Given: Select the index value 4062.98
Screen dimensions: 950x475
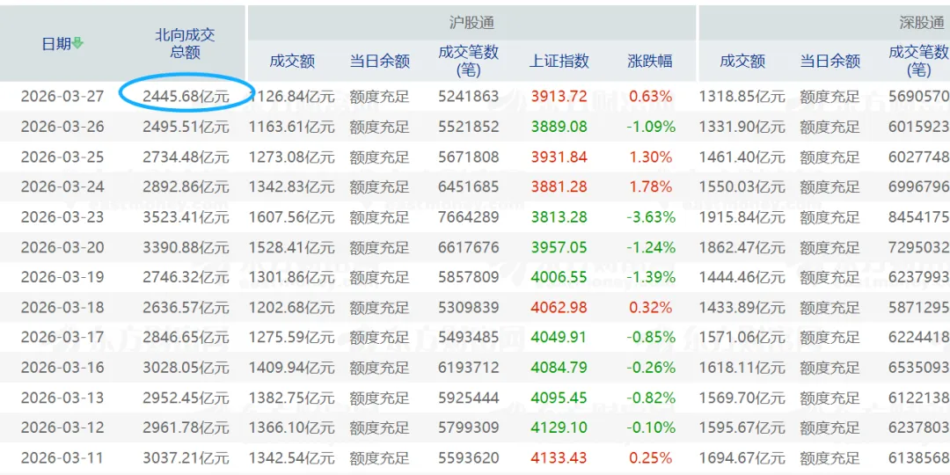Looking at the screenshot, I should click(x=559, y=307).
